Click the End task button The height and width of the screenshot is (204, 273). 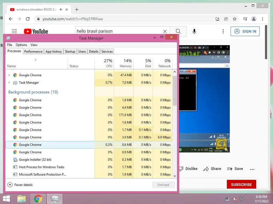point(163,185)
